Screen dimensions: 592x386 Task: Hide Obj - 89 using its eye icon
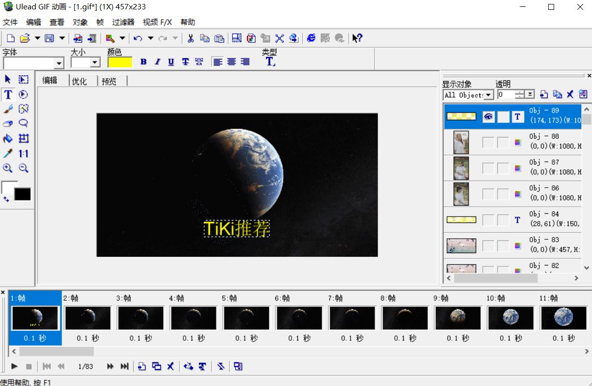pos(488,117)
